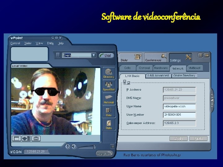223x167 pixels.
Task: Switch to the Conference tab
Action: point(155,58)
